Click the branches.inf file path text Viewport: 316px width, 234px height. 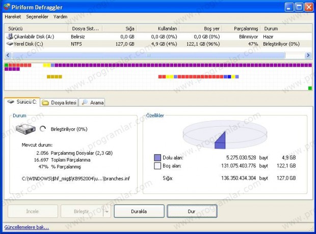(x=76, y=179)
